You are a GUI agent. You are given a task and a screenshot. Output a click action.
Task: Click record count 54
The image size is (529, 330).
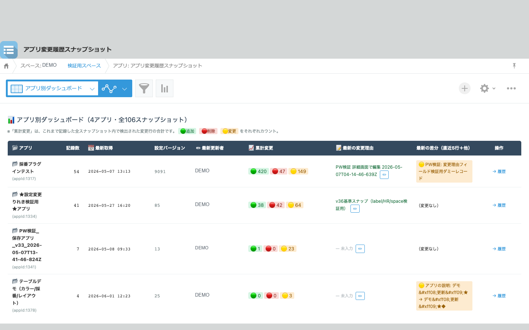click(76, 172)
